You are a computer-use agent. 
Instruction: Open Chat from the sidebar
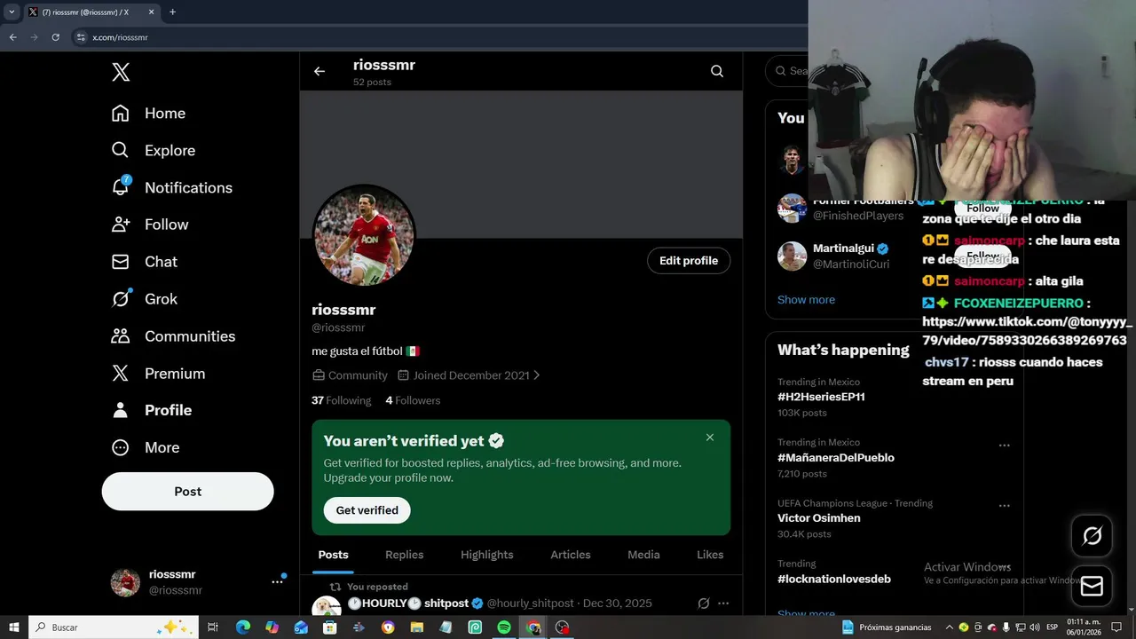click(x=144, y=262)
